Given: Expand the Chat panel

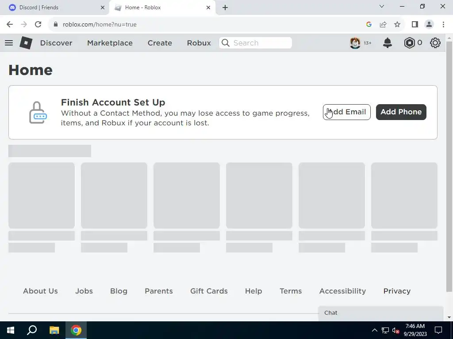Looking at the screenshot, I should click(x=381, y=313).
